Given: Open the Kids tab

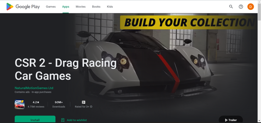Looking at the screenshot, I should point(110,7).
